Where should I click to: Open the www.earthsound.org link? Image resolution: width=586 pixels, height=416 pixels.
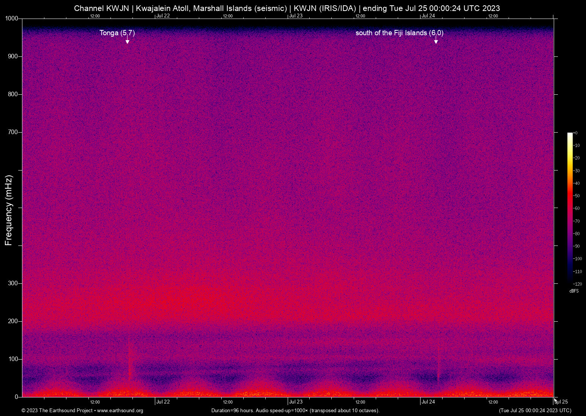tap(120, 411)
